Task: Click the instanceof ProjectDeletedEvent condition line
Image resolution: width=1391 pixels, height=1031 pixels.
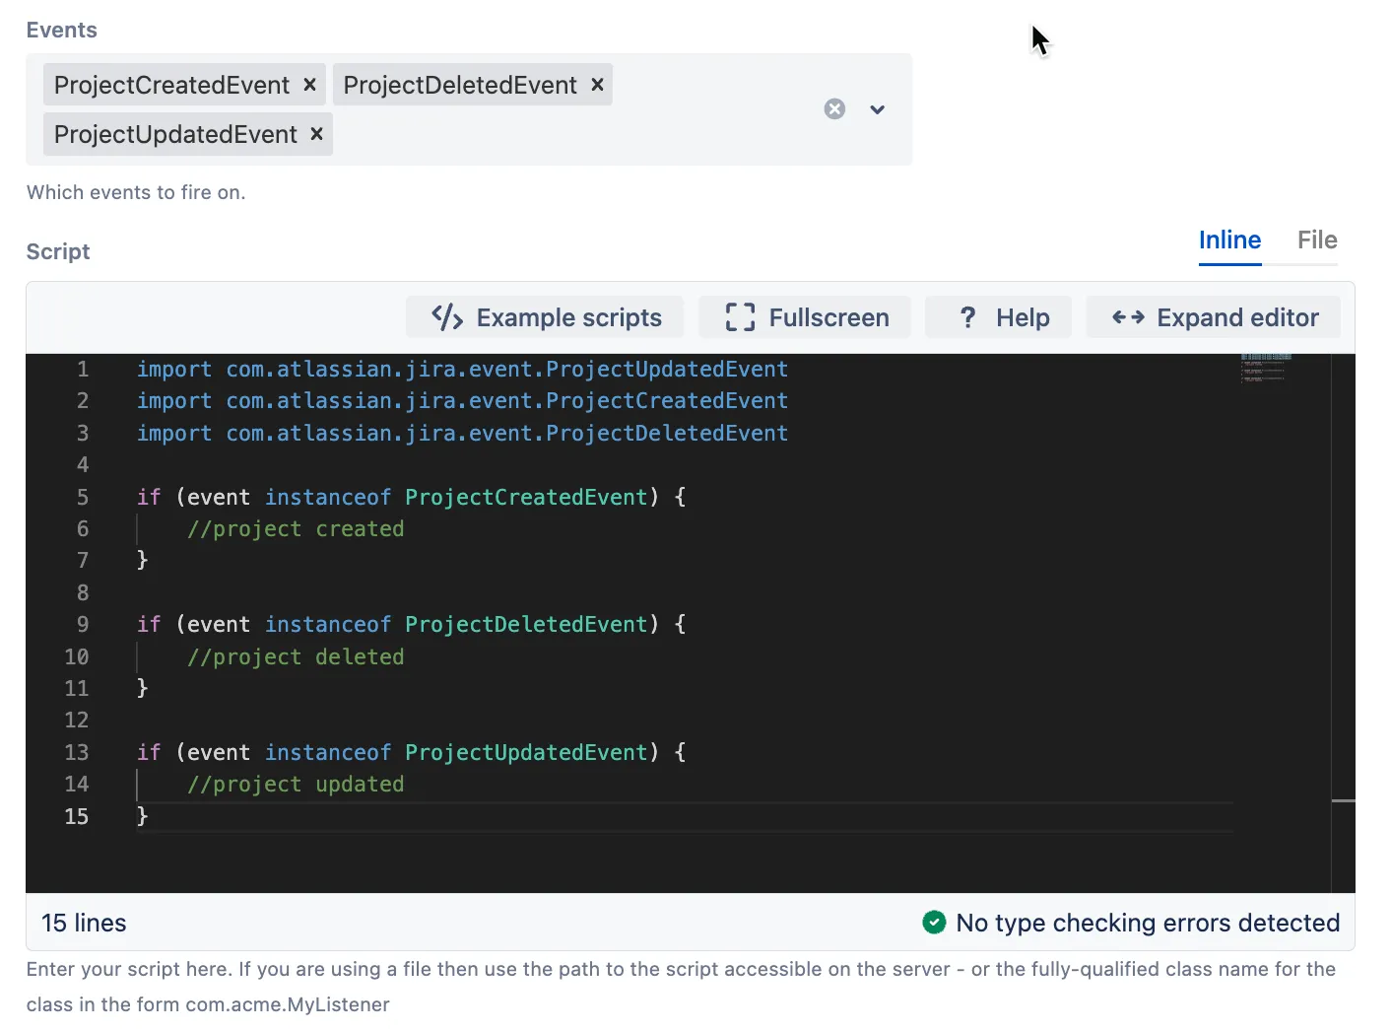Action: 412,625
